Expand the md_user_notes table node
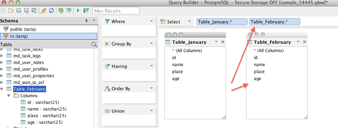 pyautogui.click(x=2, y=63)
